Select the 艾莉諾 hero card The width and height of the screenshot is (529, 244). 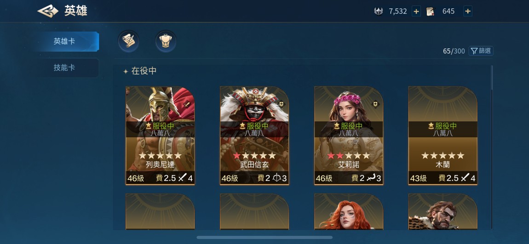[349, 136]
